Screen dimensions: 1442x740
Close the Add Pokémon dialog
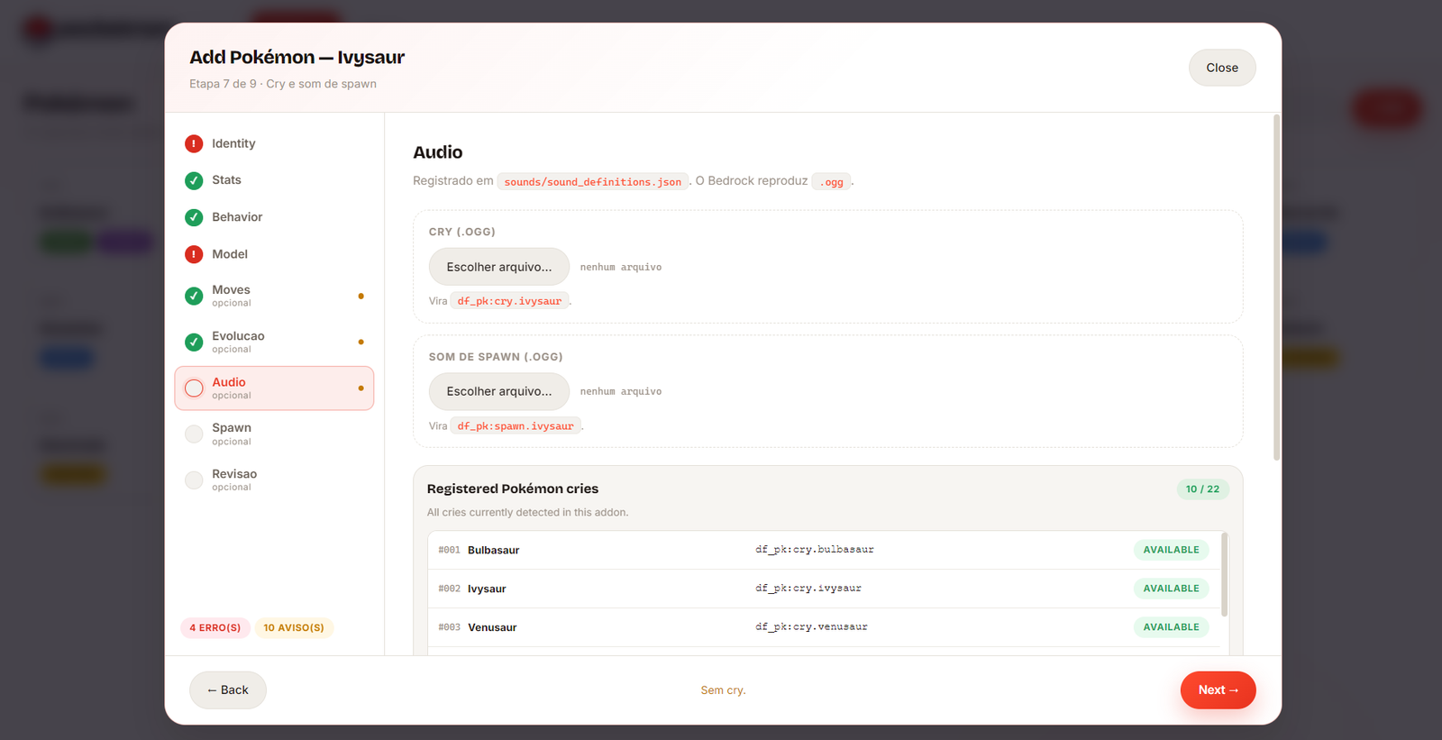coord(1222,68)
